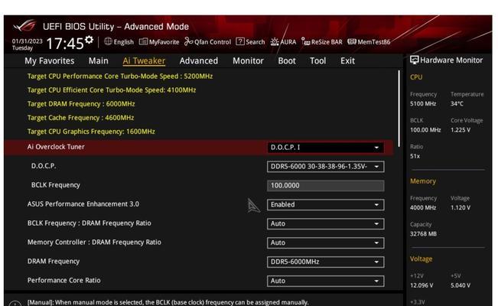Expand the DRAM Frequency dropdown
498x306 pixels.
pos(326,262)
